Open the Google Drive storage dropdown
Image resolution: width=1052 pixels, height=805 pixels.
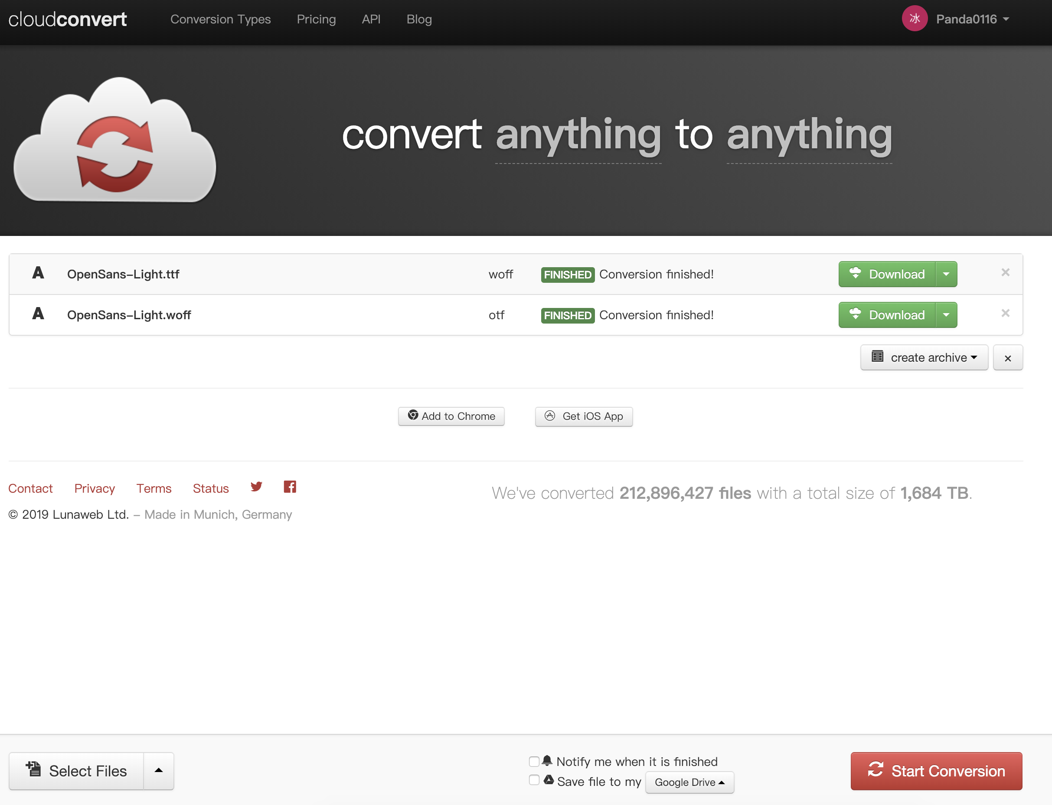tap(689, 782)
